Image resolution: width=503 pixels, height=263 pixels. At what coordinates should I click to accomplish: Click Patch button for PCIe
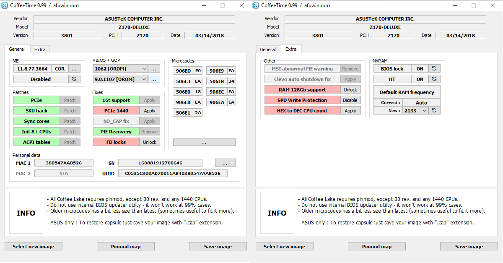(x=70, y=100)
